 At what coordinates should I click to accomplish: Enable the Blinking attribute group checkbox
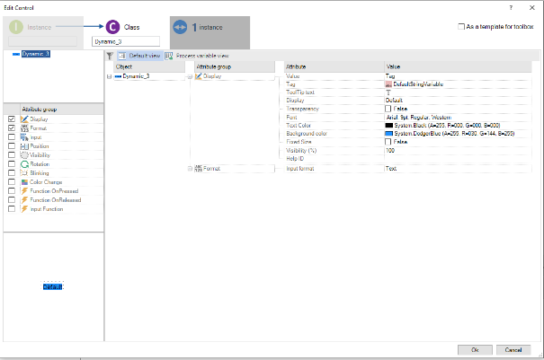[12, 173]
